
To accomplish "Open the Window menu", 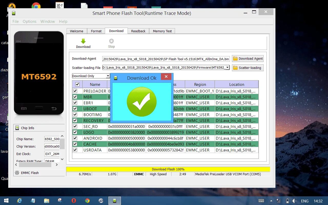I will pyautogui.click(x=48, y=22).
